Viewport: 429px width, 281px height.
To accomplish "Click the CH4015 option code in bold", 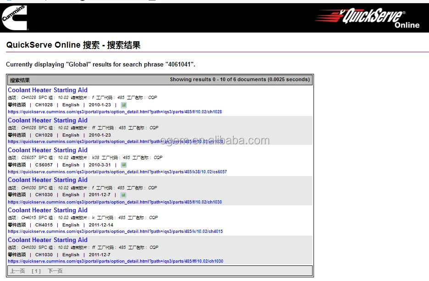I will (x=44, y=225).
